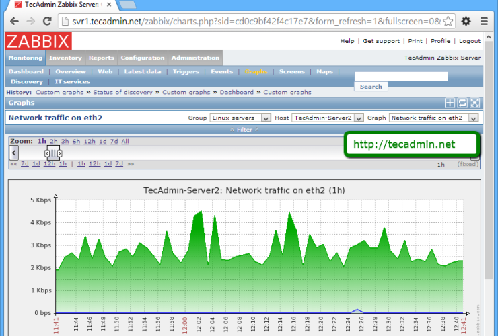The height and width of the screenshot is (336, 498).
Task: Click the search input field
Action: (x=401, y=77)
